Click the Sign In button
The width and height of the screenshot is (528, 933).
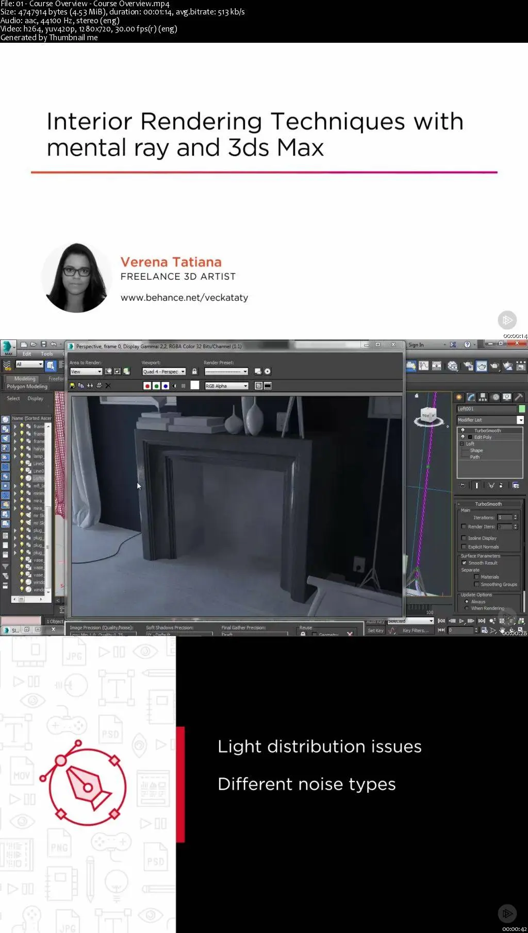(x=416, y=345)
